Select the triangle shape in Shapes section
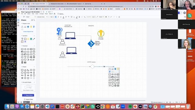The height and width of the screenshot is (110, 195). coord(25,70)
